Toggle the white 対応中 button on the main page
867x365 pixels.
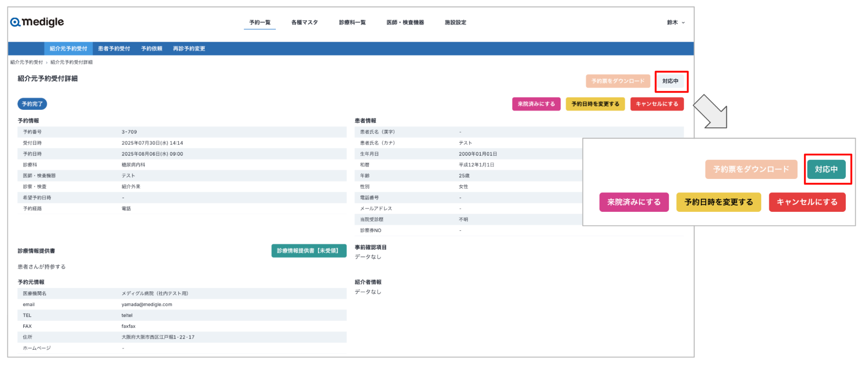(670, 81)
